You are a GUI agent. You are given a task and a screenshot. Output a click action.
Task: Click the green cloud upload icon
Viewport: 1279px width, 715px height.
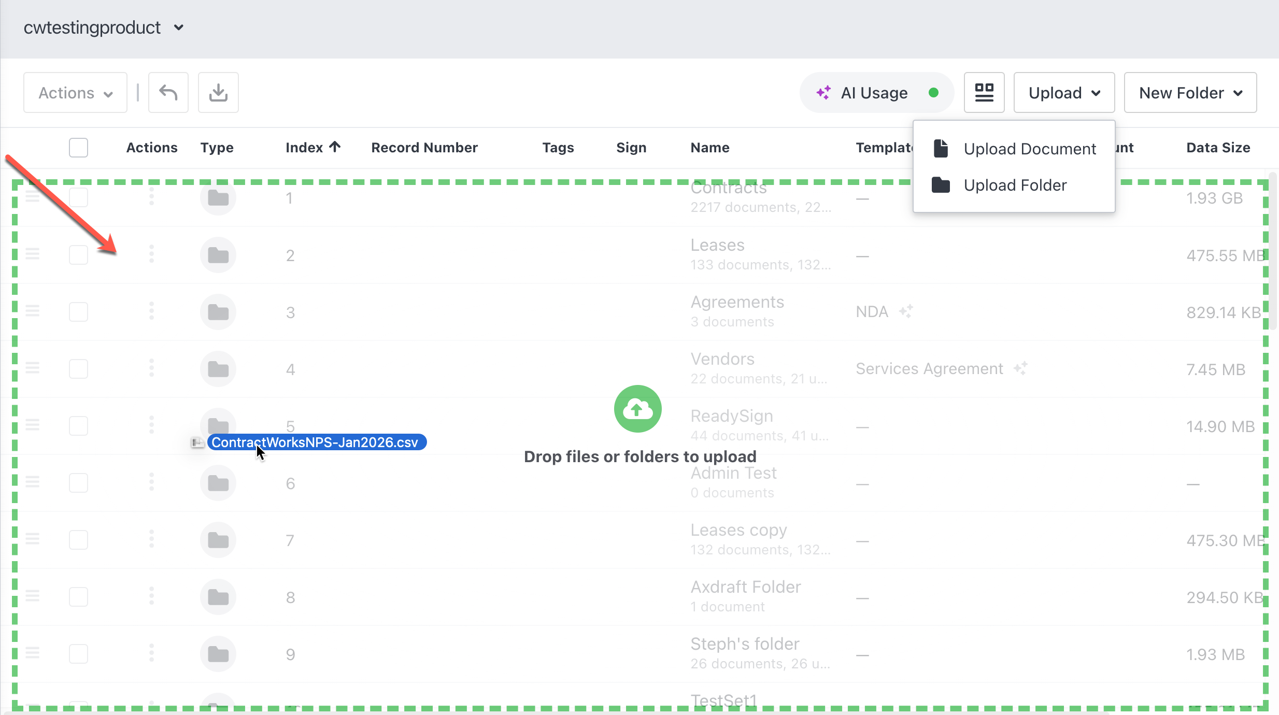click(637, 409)
